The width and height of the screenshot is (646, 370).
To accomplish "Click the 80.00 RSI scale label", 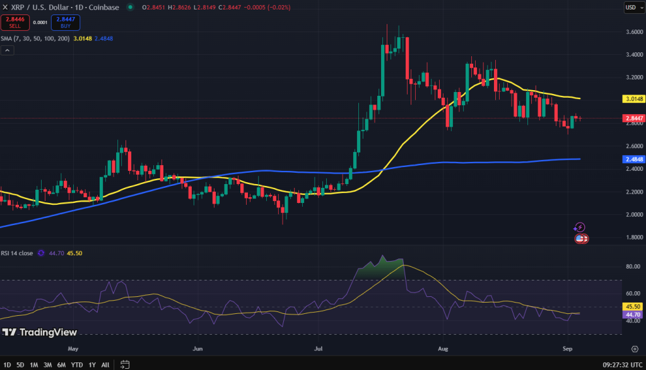I will click(x=633, y=266).
